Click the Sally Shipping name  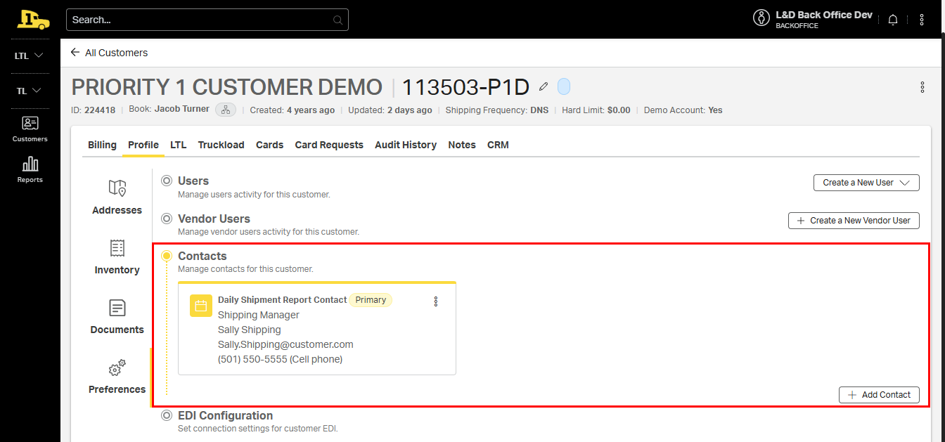(250, 330)
